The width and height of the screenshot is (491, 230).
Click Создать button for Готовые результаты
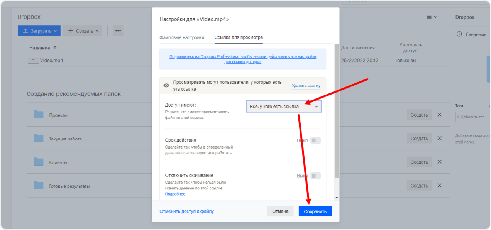click(419, 185)
